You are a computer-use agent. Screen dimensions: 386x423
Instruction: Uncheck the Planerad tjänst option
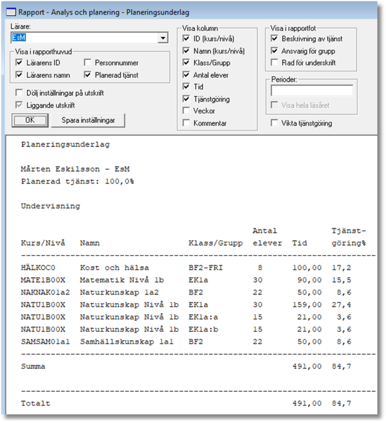tap(89, 75)
